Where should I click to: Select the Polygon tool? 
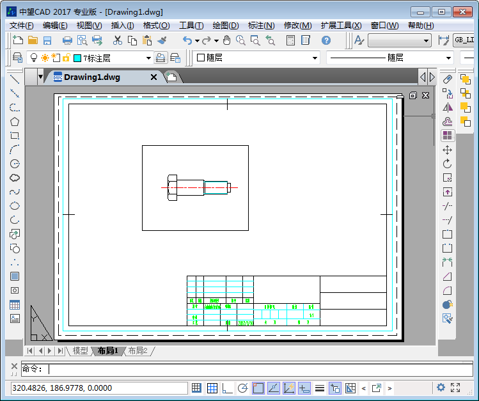click(x=15, y=122)
